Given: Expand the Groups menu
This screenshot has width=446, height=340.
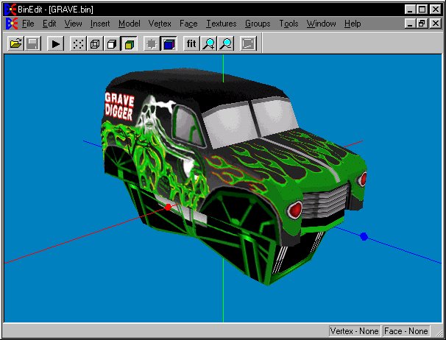Looking at the screenshot, I should pos(258,24).
